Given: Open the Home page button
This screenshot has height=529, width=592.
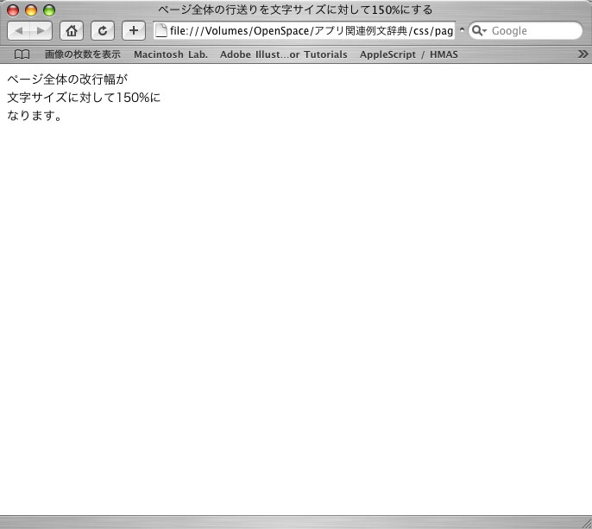Looking at the screenshot, I should [x=72, y=30].
